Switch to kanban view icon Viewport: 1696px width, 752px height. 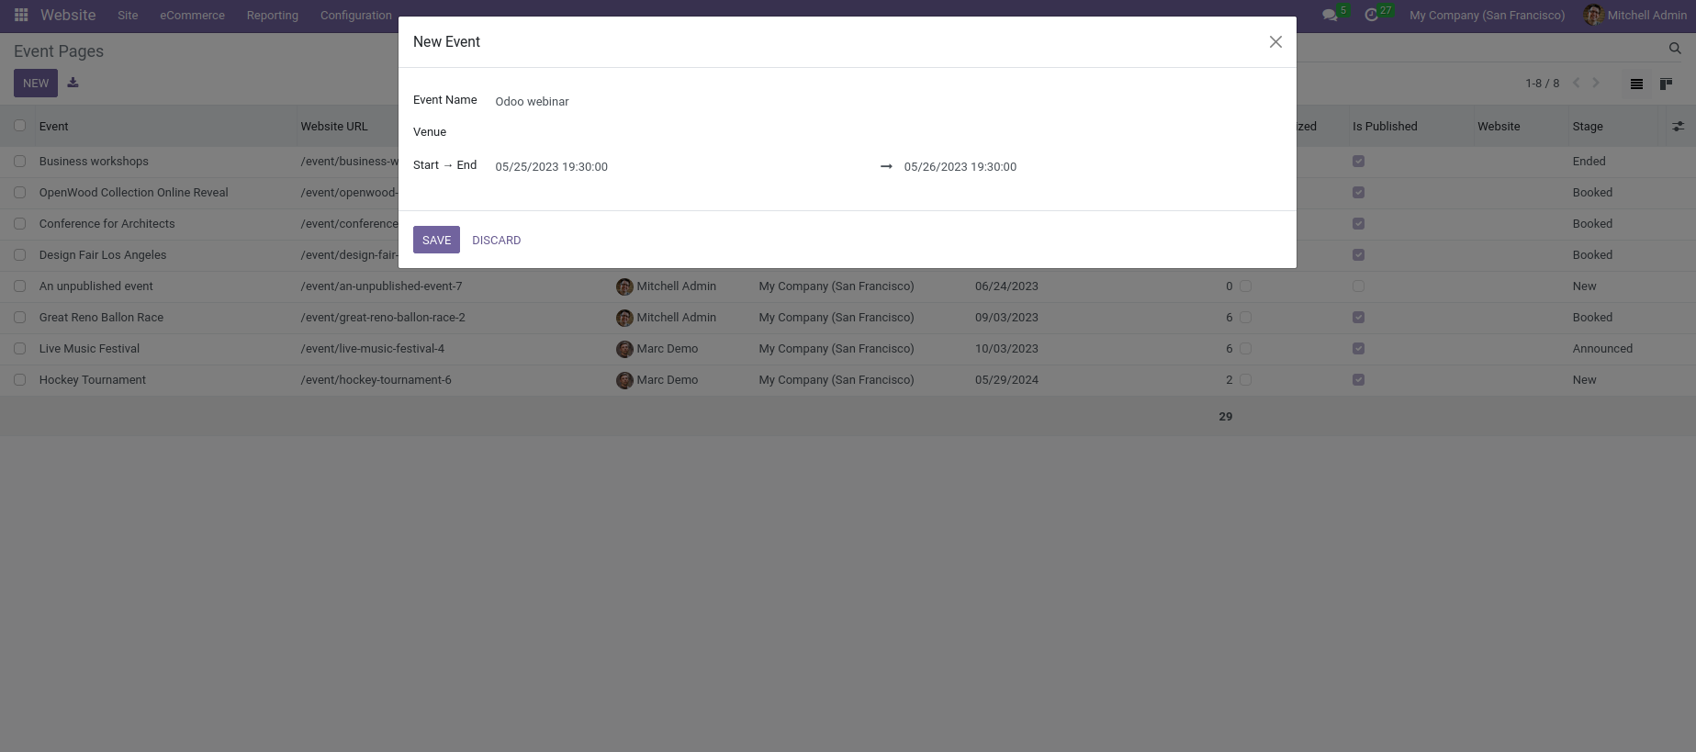pos(1666,84)
